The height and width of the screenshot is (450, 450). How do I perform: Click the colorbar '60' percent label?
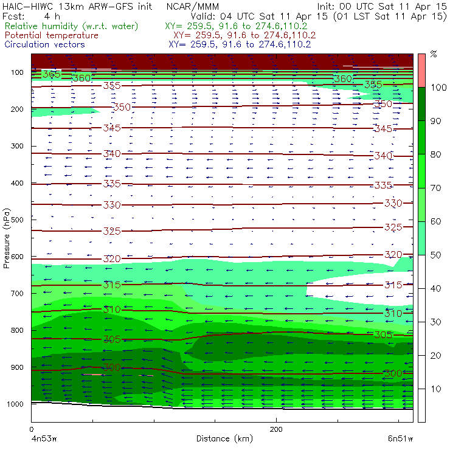435,221
